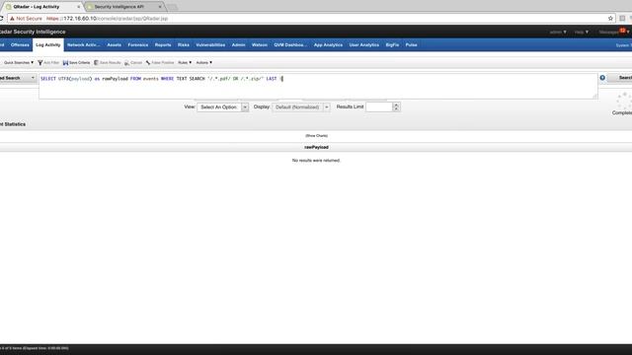Screen dimensions: 632x355
Task: Switch to the Reports tab
Action: (x=163, y=45)
